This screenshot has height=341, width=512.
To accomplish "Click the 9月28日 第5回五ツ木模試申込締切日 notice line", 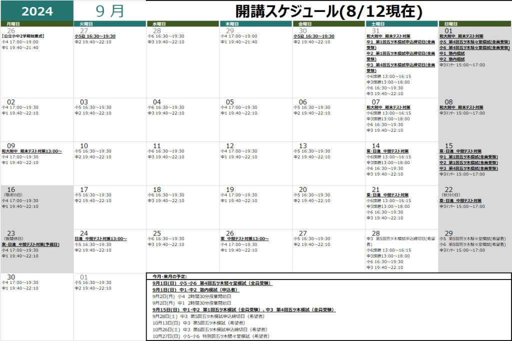I will [x=208, y=316].
